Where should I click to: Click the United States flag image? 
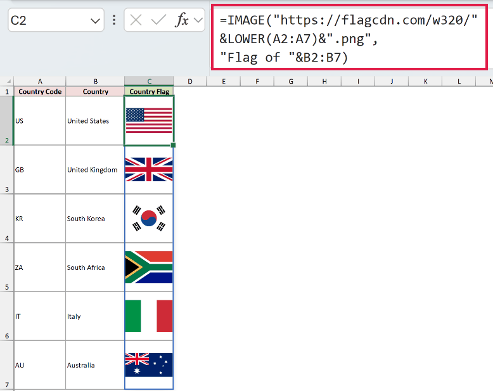click(x=149, y=120)
